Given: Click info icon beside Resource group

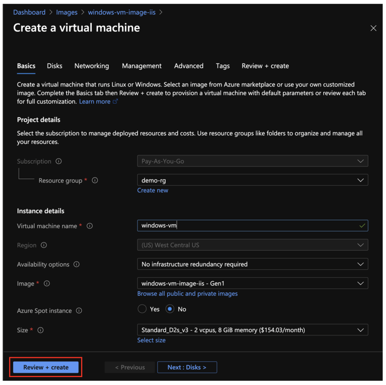Looking at the screenshot, I should point(95,180).
